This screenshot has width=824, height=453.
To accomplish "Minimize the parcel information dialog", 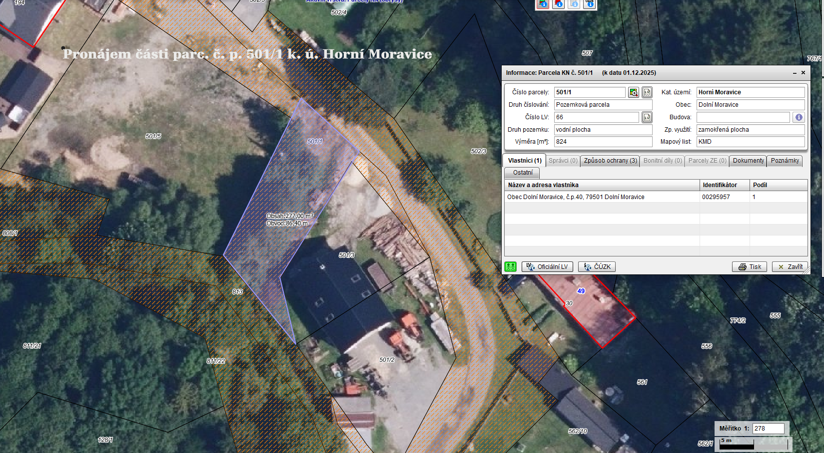I will (795, 73).
